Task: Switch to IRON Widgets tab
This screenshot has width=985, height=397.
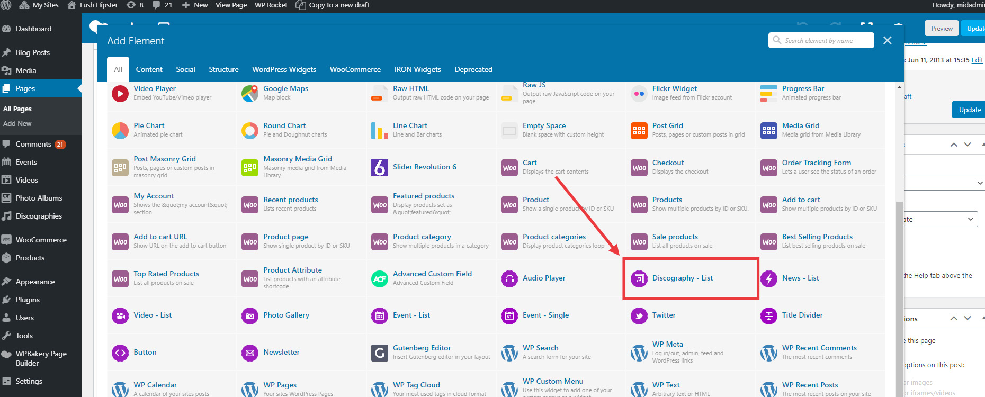Action: click(x=417, y=69)
